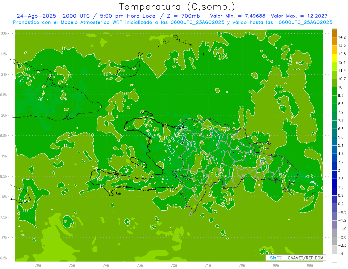Click the "75W" longitude label

[72, 265]
